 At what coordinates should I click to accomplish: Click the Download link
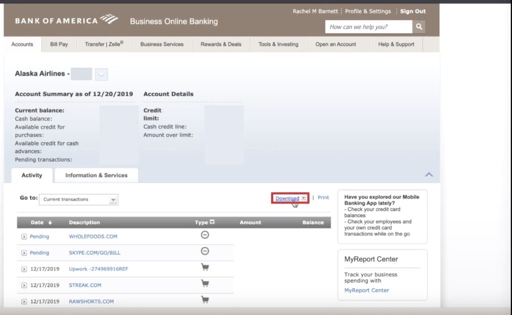[287, 198]
